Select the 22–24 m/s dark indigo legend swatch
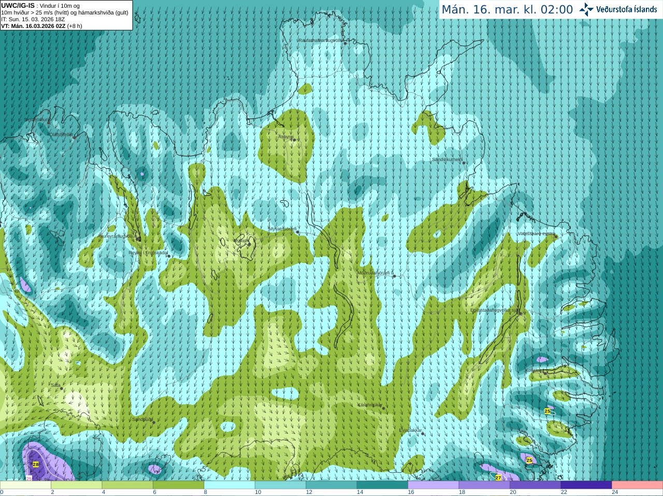 point(586,485)
